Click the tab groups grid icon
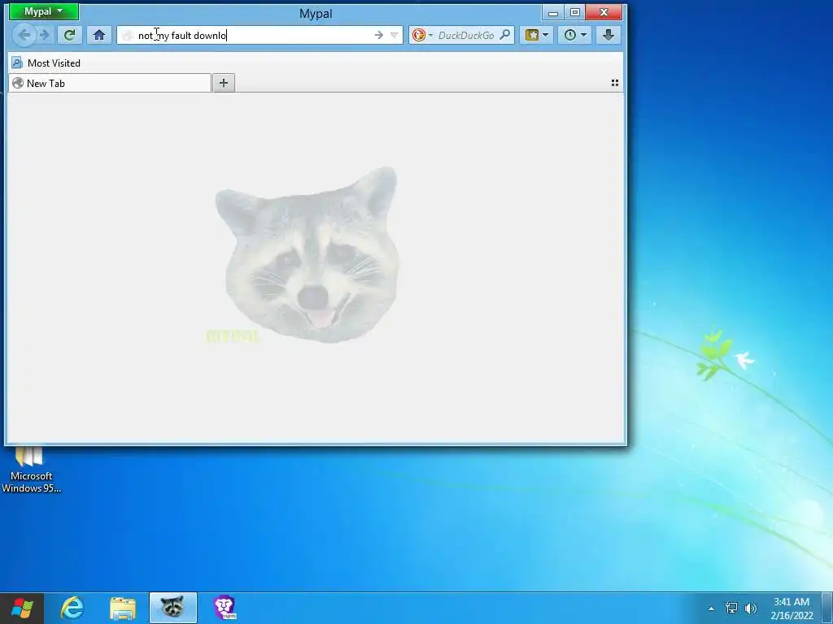Viewport: 833px width, 624px height. 615,83
